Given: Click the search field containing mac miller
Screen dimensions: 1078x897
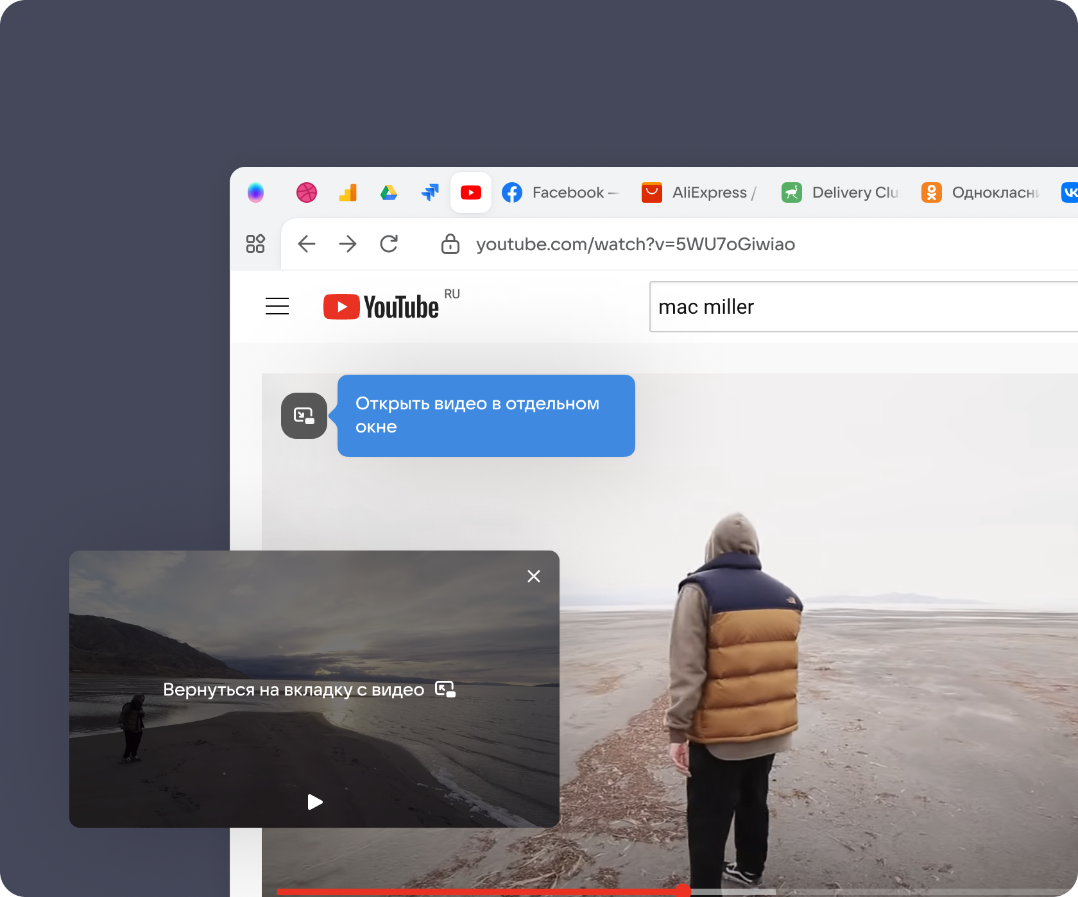Looking at the screenshot, I should coord(864,307).
